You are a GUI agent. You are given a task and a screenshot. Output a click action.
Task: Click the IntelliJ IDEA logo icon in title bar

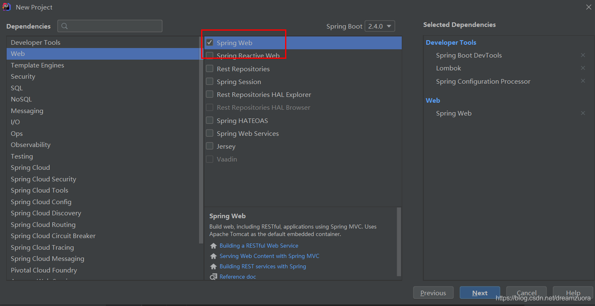[x=6, y=7]
